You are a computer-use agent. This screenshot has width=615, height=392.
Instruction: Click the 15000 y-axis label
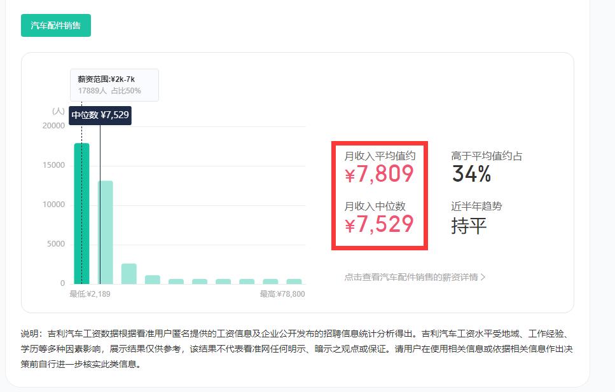pos(53,165)
